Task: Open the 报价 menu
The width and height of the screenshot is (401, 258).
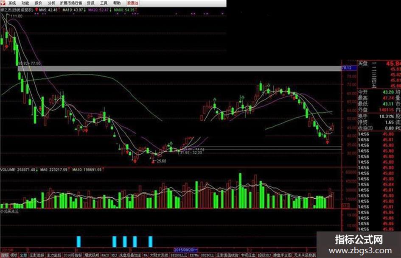Action: tap(38, 3)
